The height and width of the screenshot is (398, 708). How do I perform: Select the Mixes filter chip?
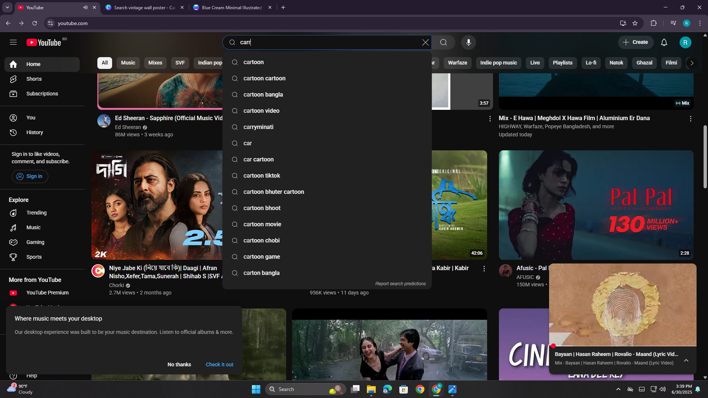(x=155, y=63)
